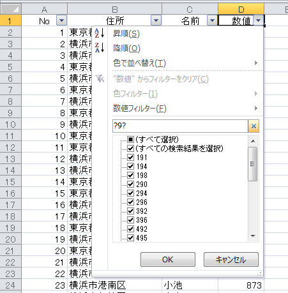Click scroll up arrow in filter list
Screen dimensions: 288x293
click(x=253, y=141)
